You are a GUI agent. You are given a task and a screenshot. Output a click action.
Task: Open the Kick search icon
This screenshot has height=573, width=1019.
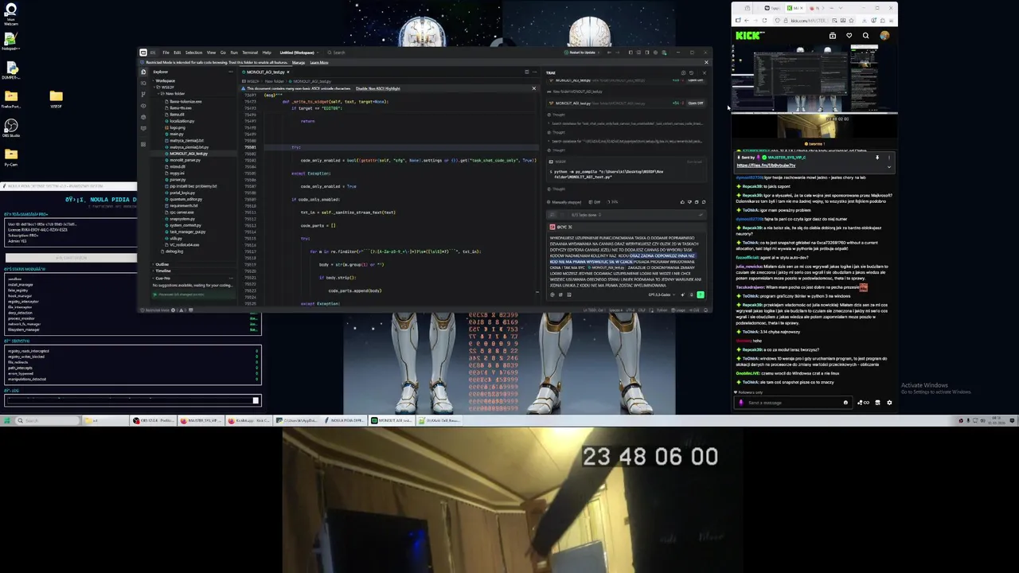point(865,35)
